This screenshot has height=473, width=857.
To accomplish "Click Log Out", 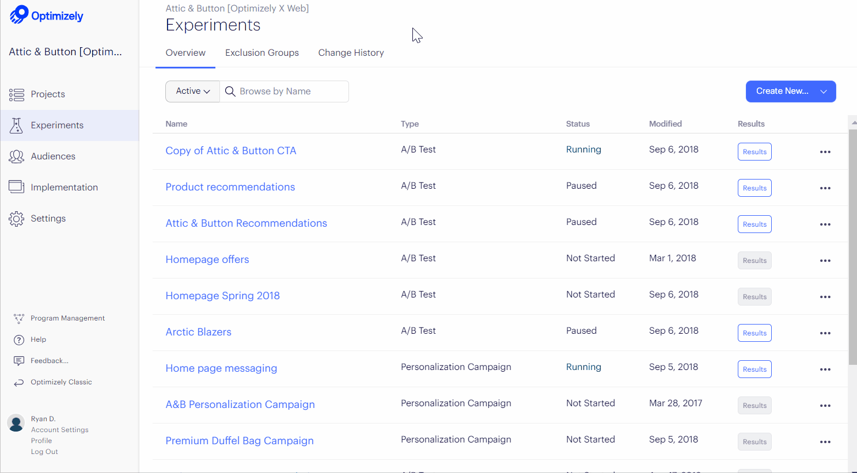I will coord(44,452).
